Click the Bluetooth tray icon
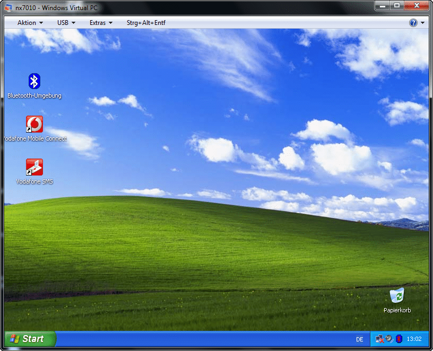Viewport: 433px width, 351px height. 399,339
